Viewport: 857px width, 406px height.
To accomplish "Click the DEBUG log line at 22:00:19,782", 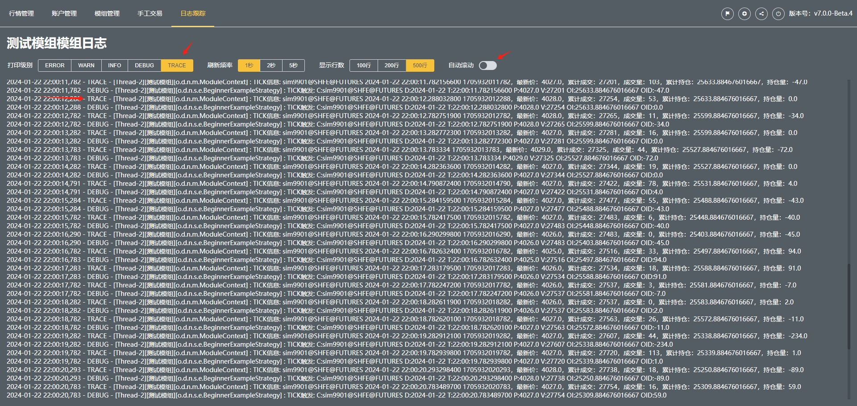I will pyautogui.click(x=335, y=361).
